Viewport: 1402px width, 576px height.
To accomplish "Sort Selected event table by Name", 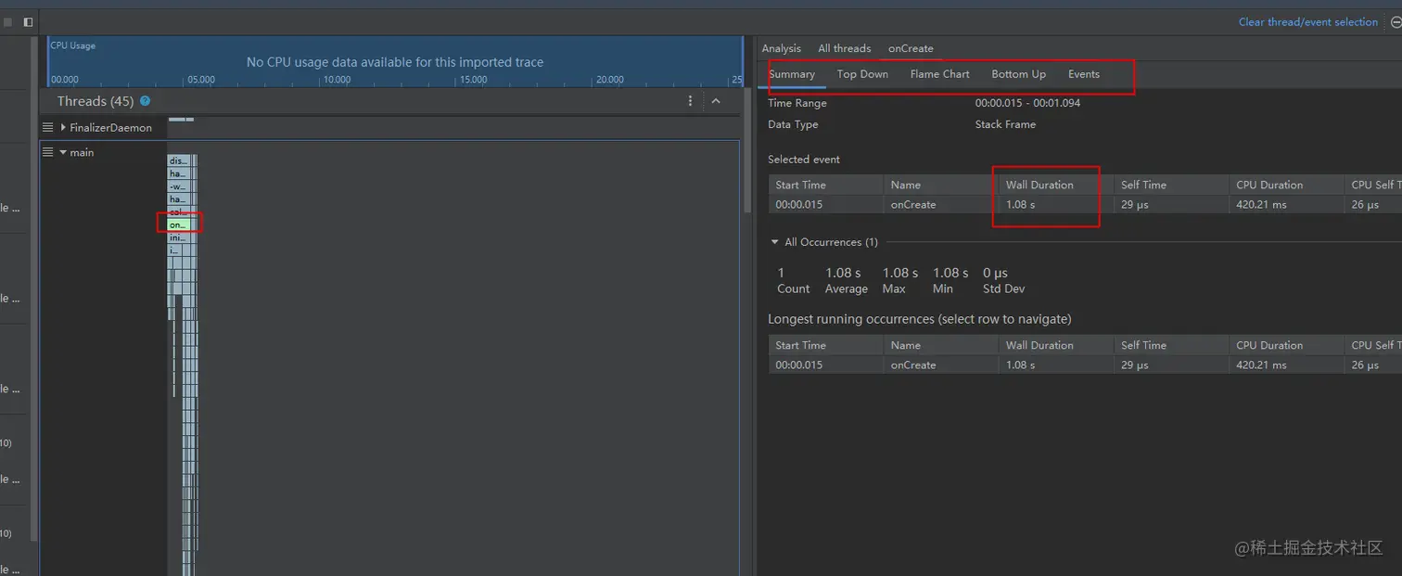I will click(940, 185).
